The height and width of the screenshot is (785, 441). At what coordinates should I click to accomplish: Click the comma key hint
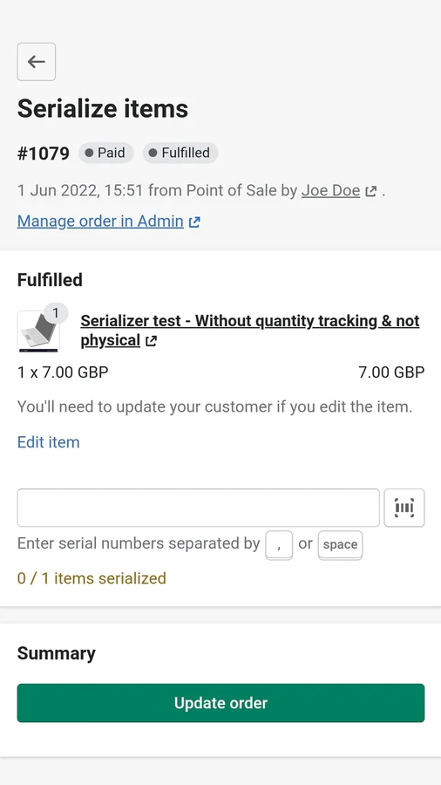point(279,544)
